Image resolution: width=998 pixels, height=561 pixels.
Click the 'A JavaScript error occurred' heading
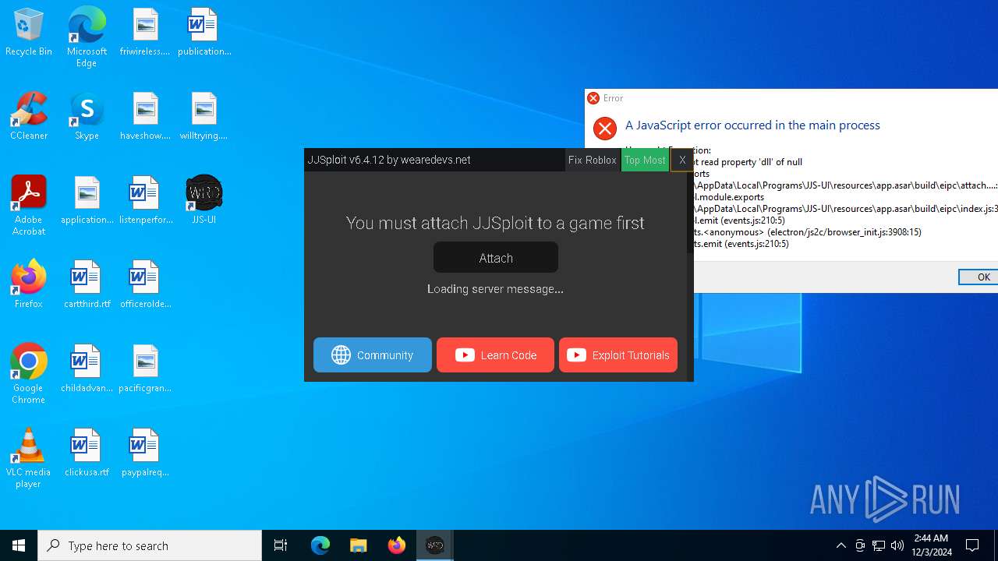(x=752, y=125)
